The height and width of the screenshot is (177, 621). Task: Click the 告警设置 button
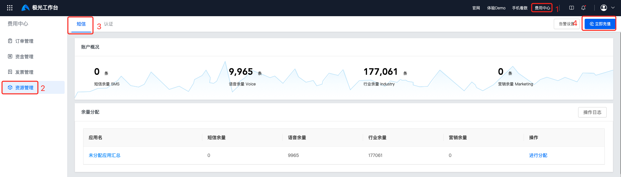tap(567, 24)
